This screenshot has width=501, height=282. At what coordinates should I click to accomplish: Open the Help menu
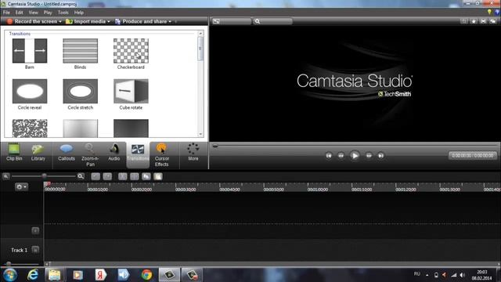(78, 13)
